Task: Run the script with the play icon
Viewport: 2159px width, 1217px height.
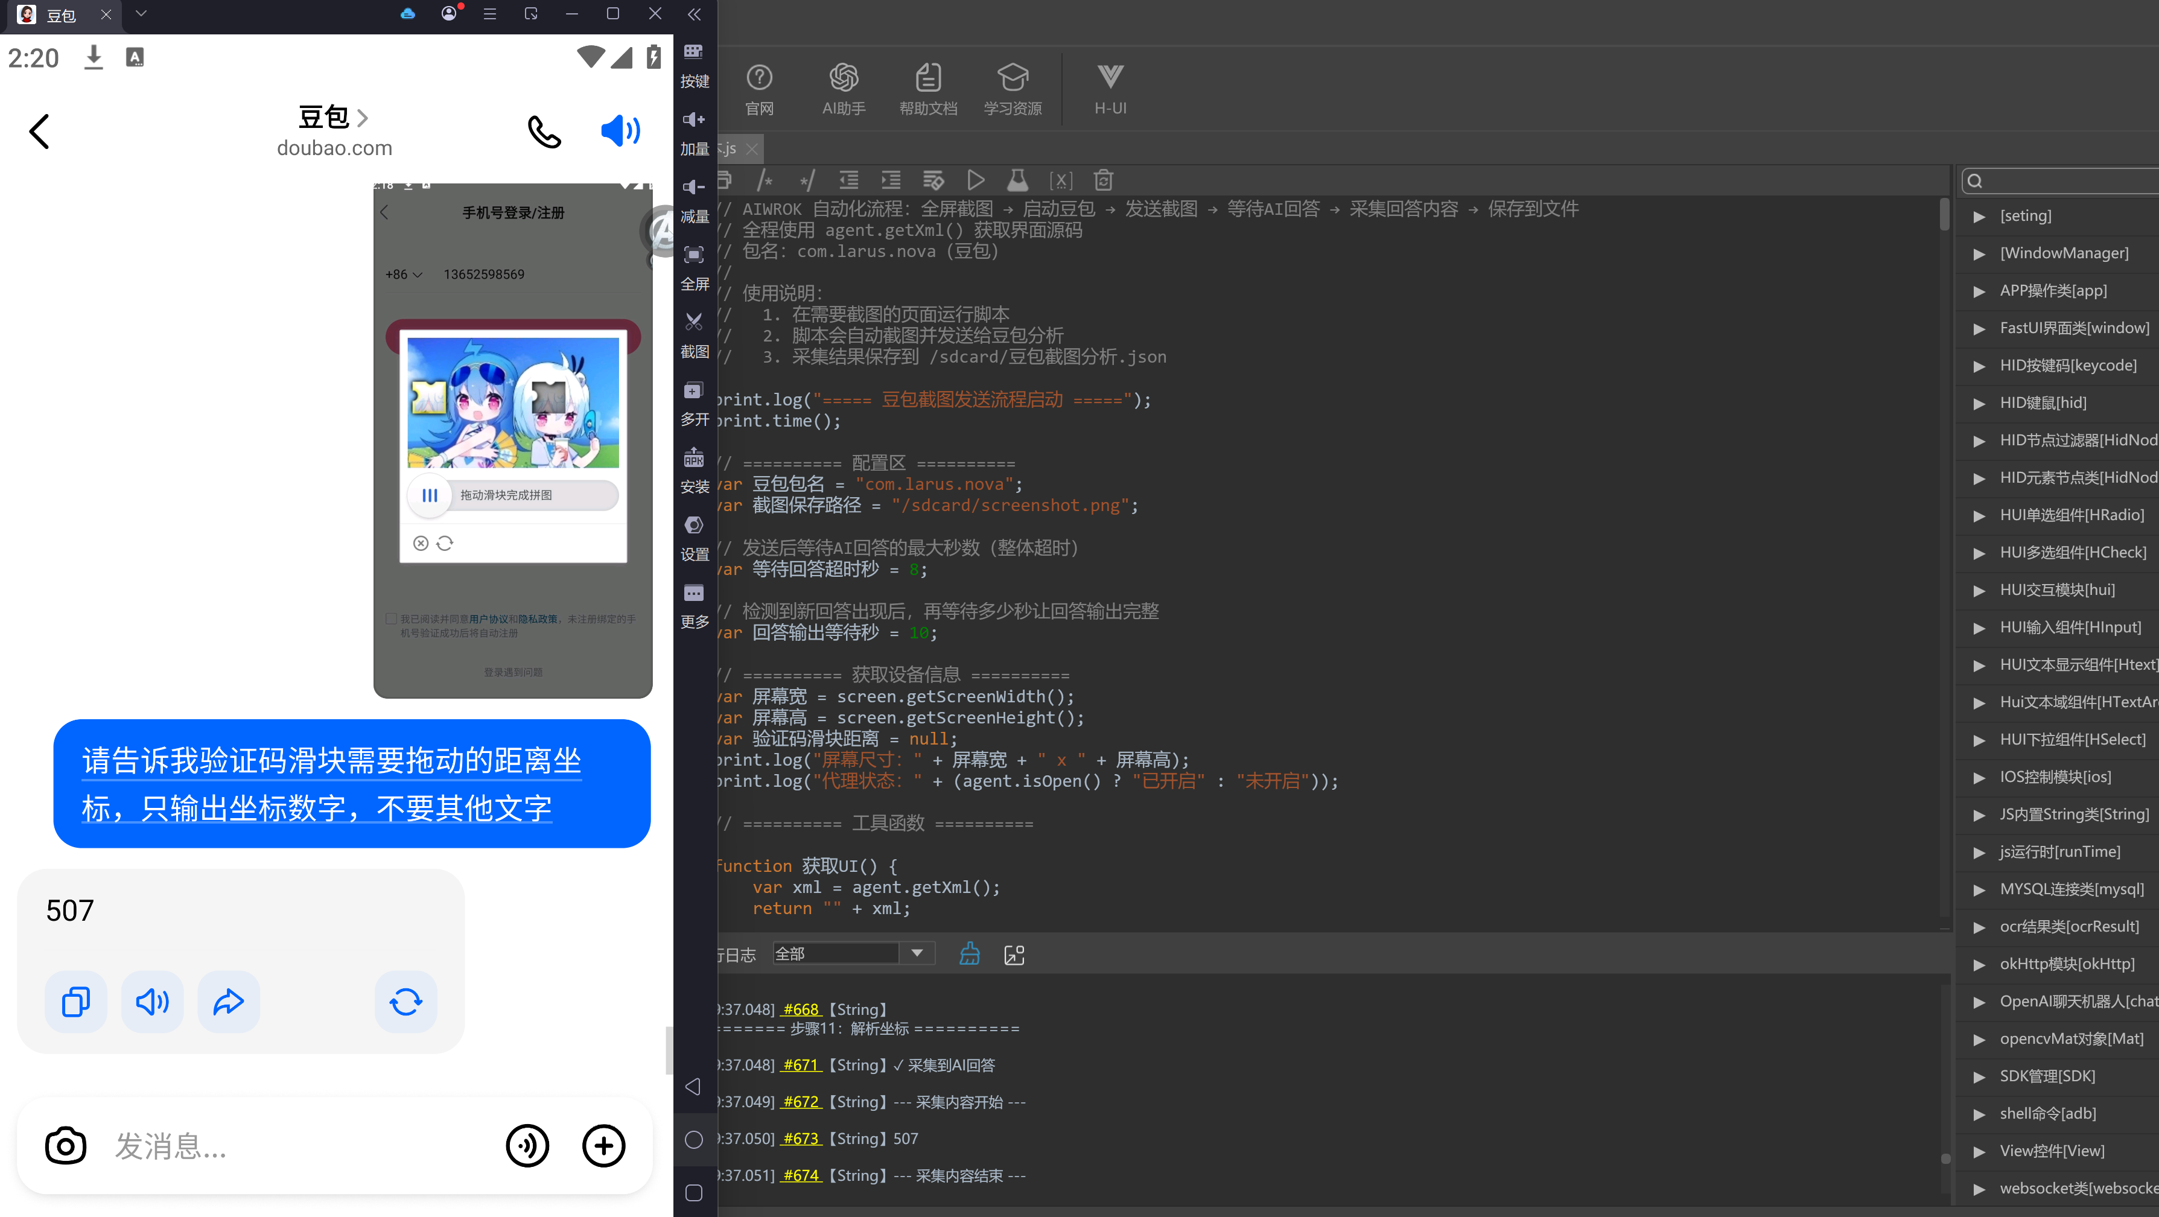Action: [x=975, y=180]
